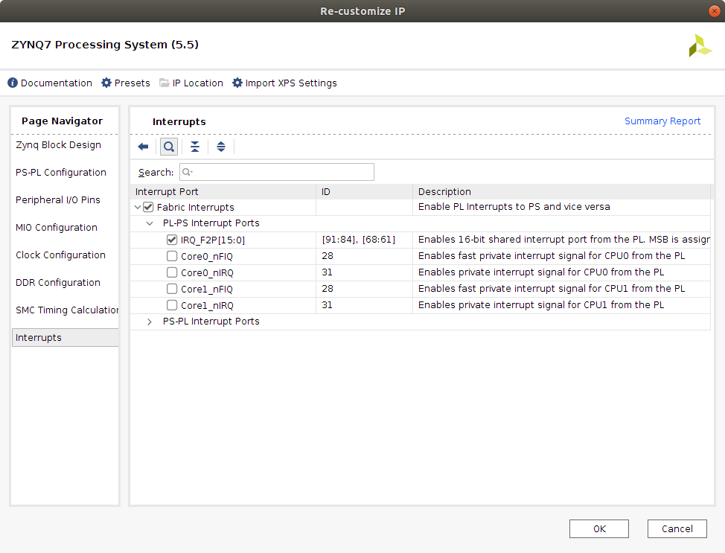
Task: Select the IRQ_F2P[15:0] row label
Action: point(213,240)
